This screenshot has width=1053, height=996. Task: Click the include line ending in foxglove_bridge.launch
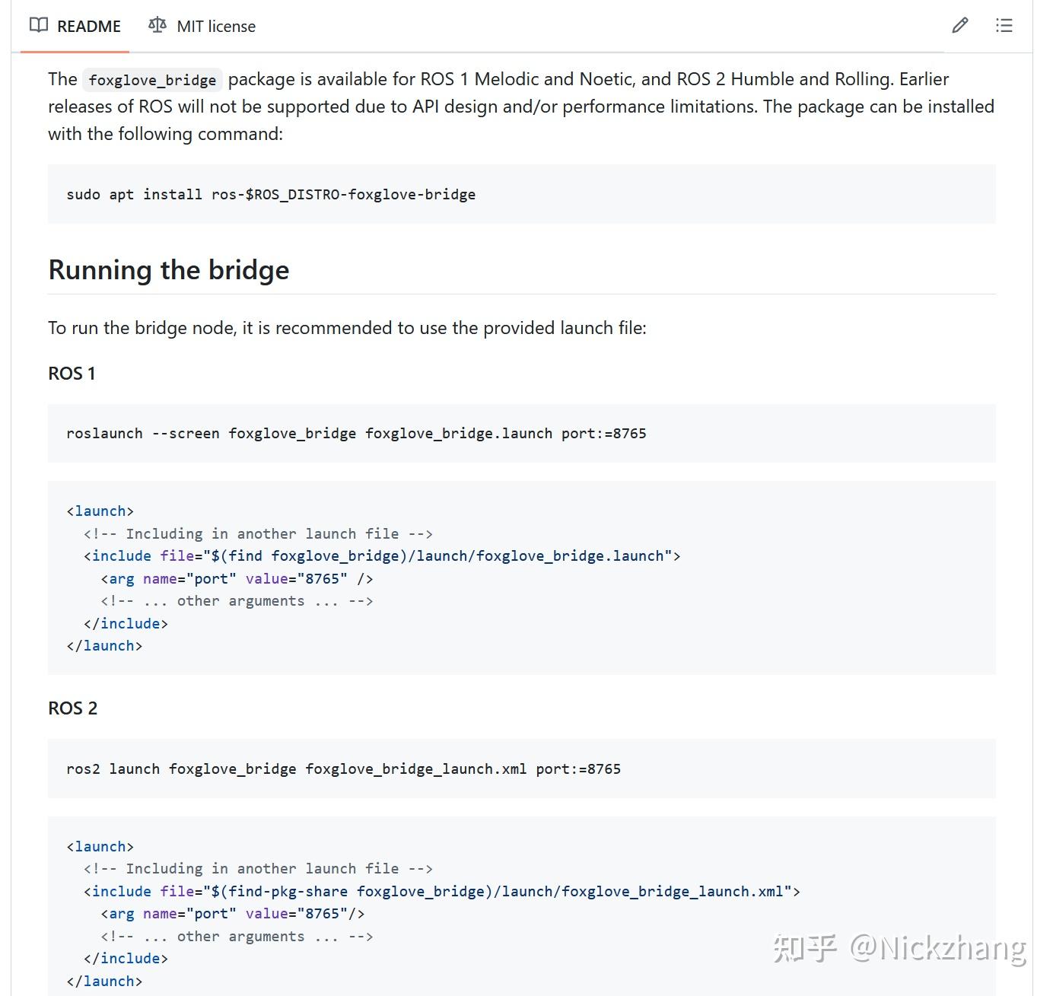[x=382, y=556]
